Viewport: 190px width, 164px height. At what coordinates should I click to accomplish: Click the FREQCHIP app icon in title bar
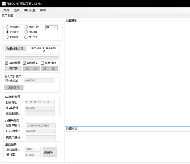coord(4,4)
